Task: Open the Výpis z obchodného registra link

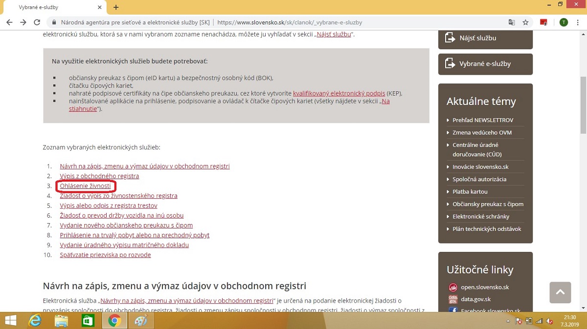Action: (x=99, y=176)
